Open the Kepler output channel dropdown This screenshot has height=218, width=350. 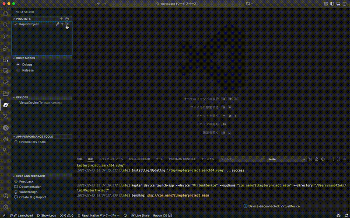[287, 159]
